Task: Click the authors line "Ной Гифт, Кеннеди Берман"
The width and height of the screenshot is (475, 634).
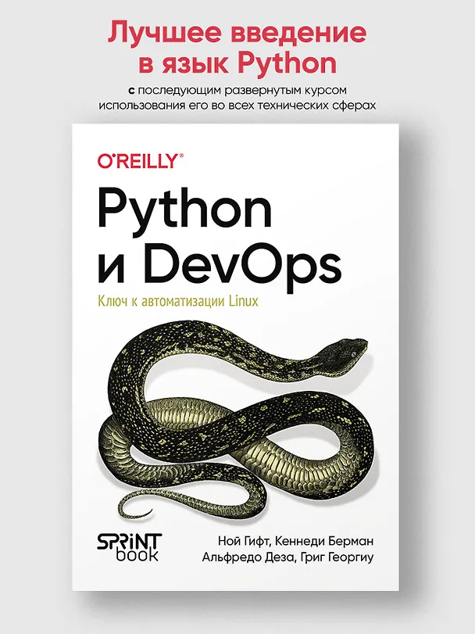Action: 295,541
